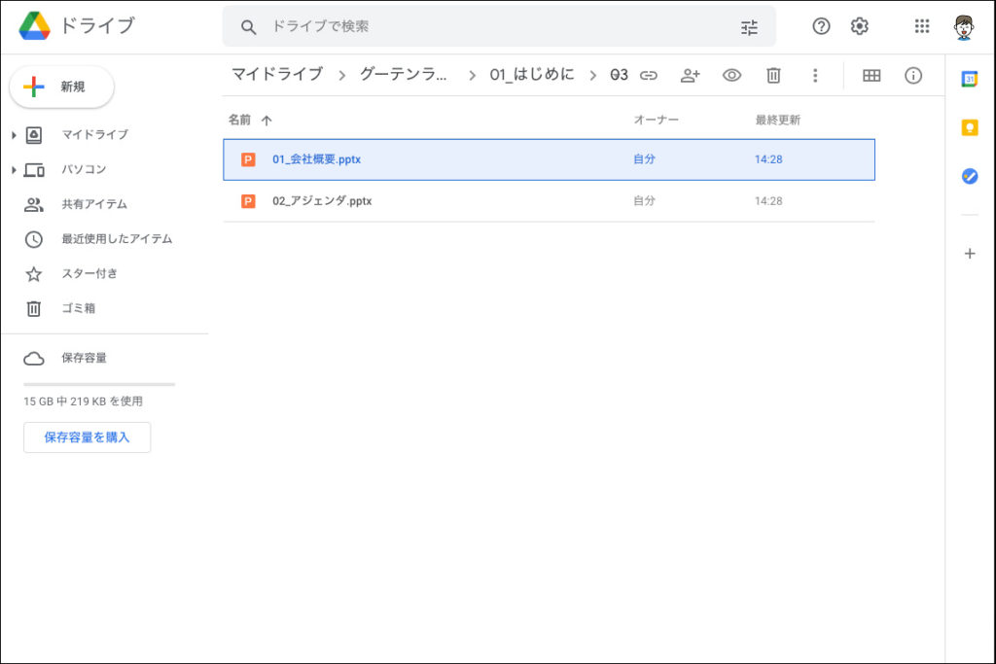Viewport: 996px width, 664px height.
Task: Open the Google Calendar side panel
Action: [970, 80]
